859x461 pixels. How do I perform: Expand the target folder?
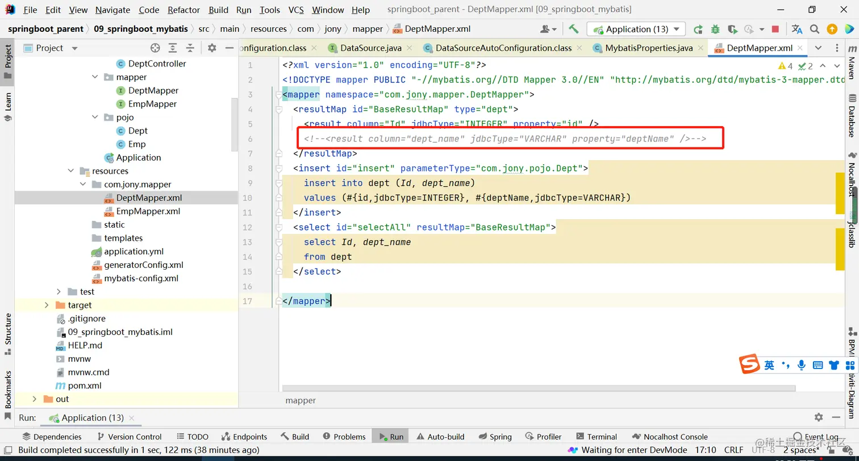point(47,305)
